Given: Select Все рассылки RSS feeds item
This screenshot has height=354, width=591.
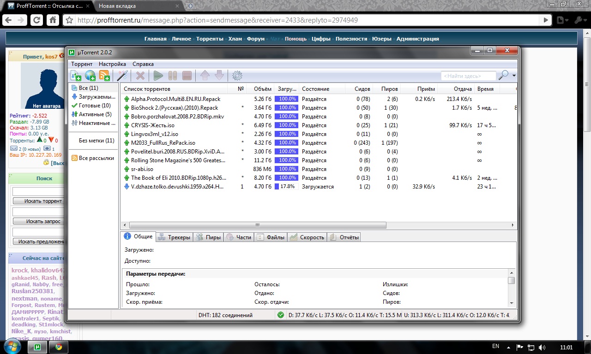Looking at the screenshot, I should tap(93, 158).
